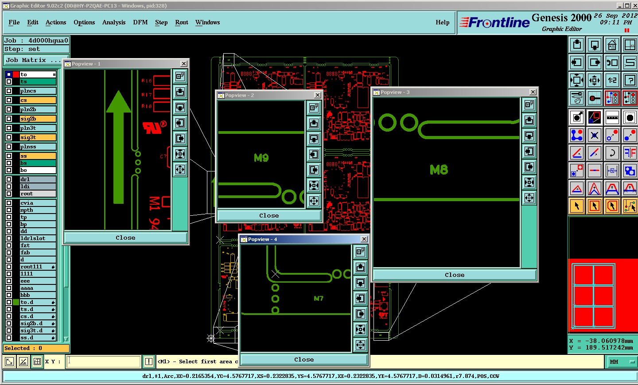
Task: Select layer name sig3t in layer list
Action: 38,137
